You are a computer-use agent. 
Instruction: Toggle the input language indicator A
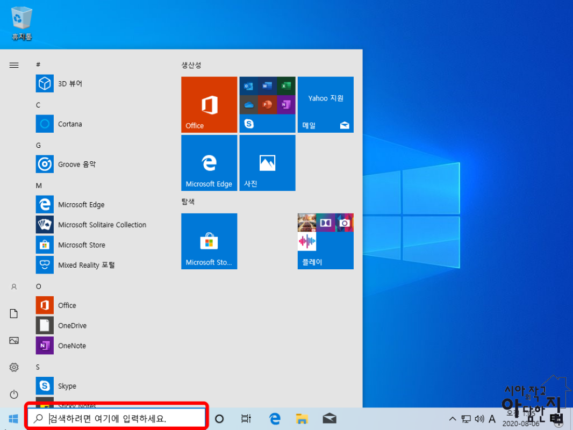pyautogui.click(x=492, y=419)
